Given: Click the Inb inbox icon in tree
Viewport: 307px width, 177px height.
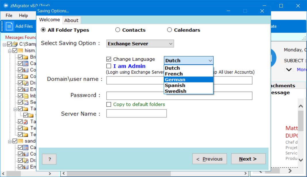Looking at the screenshot, I should (x=25, y=96).
